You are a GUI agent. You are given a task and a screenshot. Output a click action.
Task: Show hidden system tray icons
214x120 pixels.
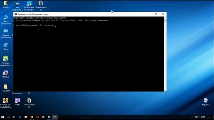(x=192, y=117)
